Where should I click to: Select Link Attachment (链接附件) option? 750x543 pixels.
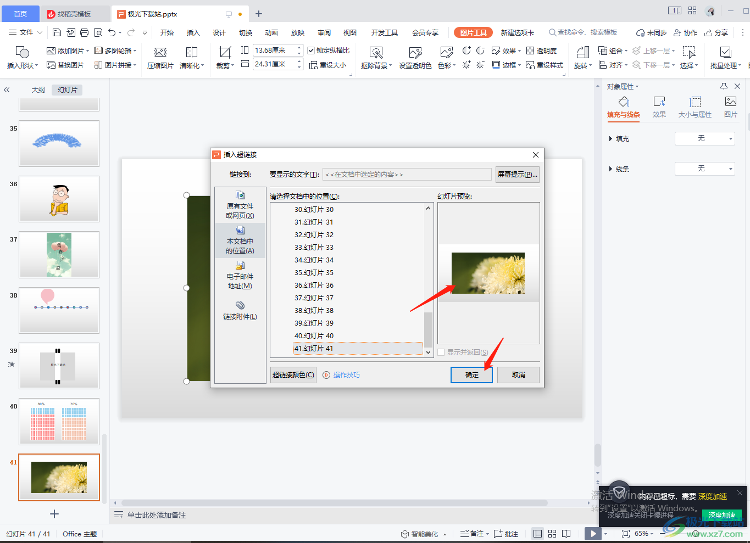[x=240, y=310]
